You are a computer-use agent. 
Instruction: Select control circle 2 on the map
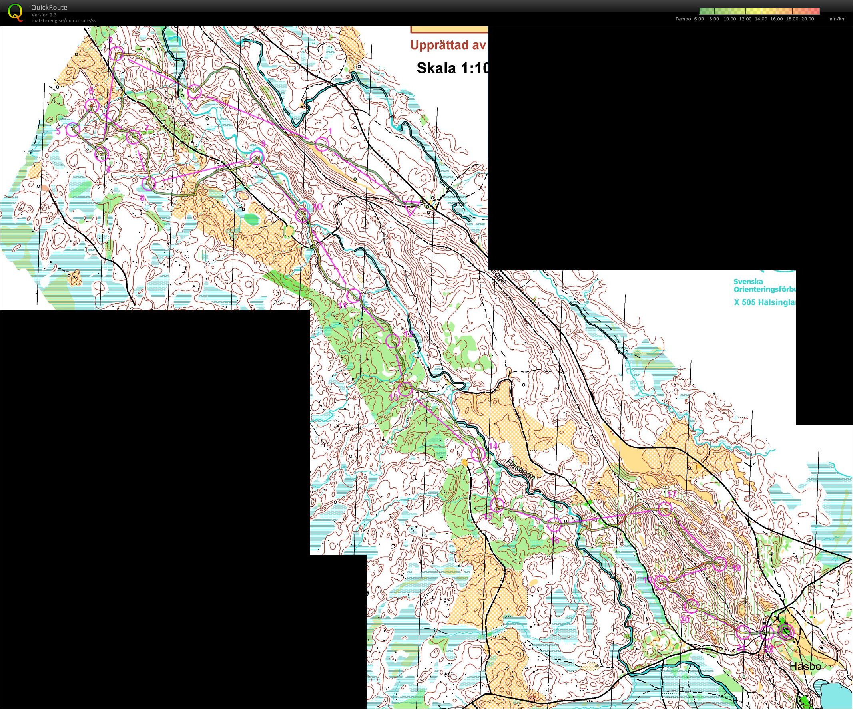click(x=194, y=92)
